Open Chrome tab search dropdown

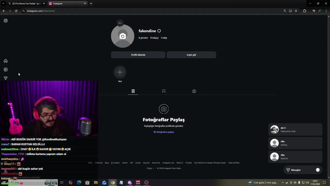[3, 4]
